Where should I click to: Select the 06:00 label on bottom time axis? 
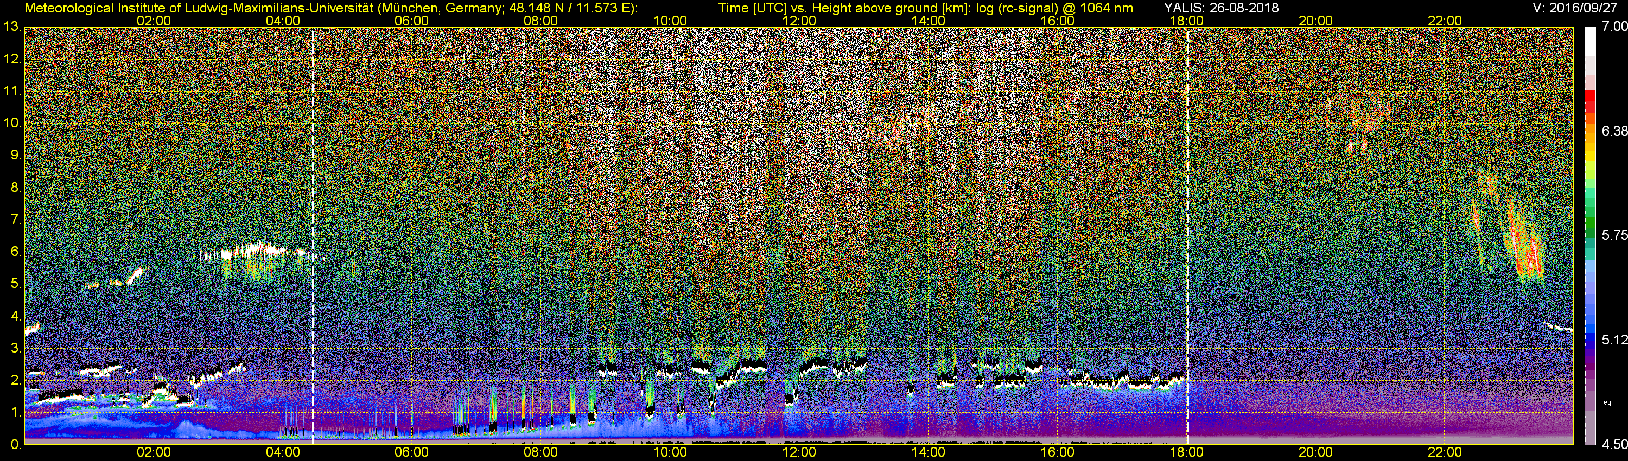point(411,452)
